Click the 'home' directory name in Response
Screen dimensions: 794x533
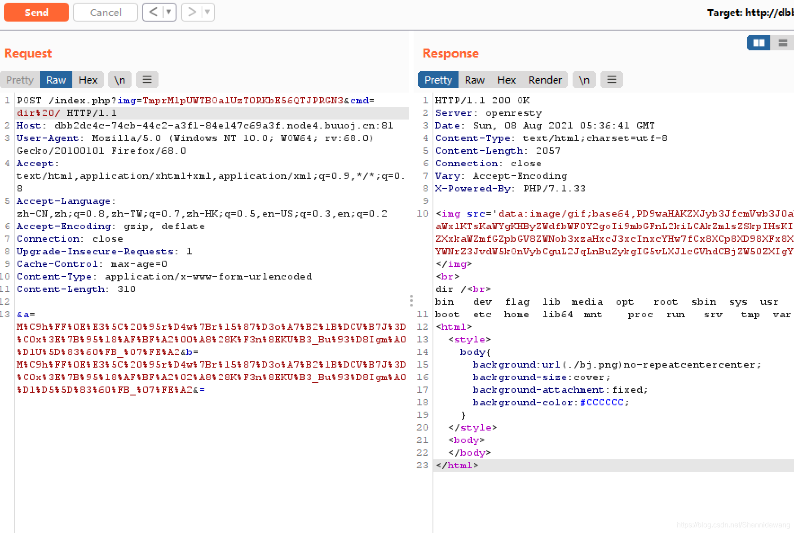(516, 314)
